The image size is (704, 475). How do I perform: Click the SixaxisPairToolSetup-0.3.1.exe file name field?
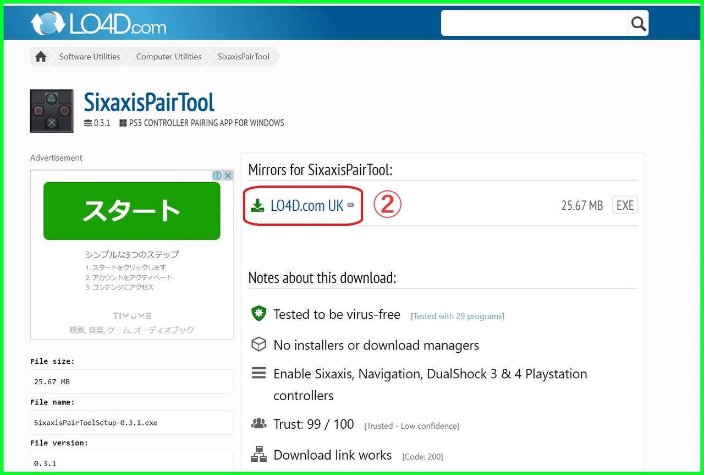(x=131, y=422)
